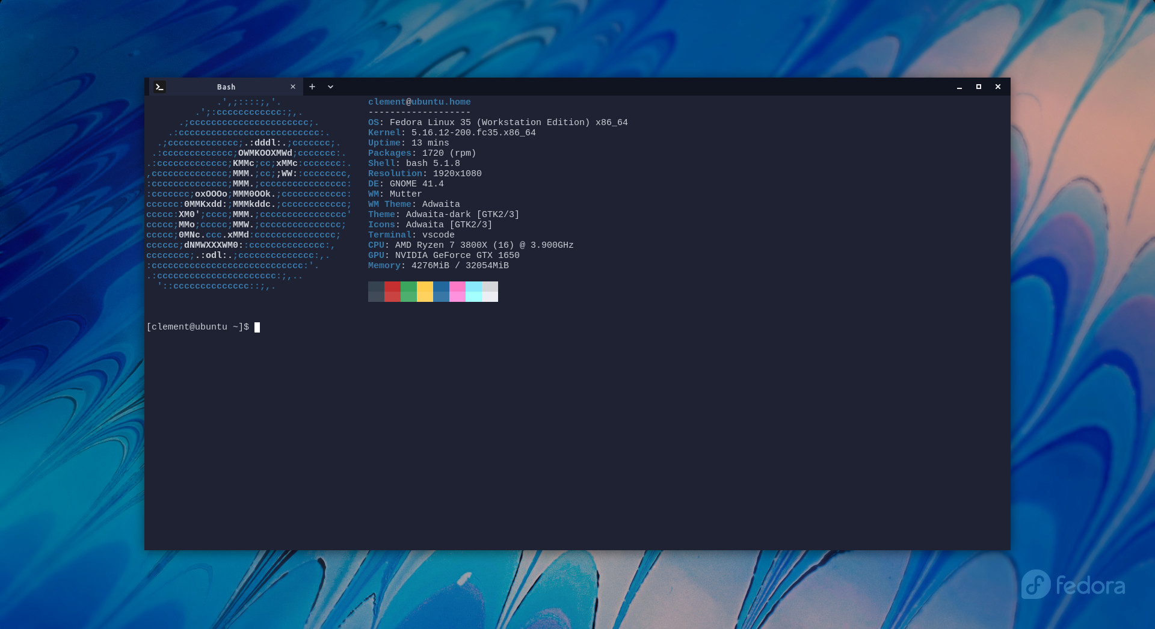
Task: Maximize the terminal window
Action: click(x=979, y=87)
